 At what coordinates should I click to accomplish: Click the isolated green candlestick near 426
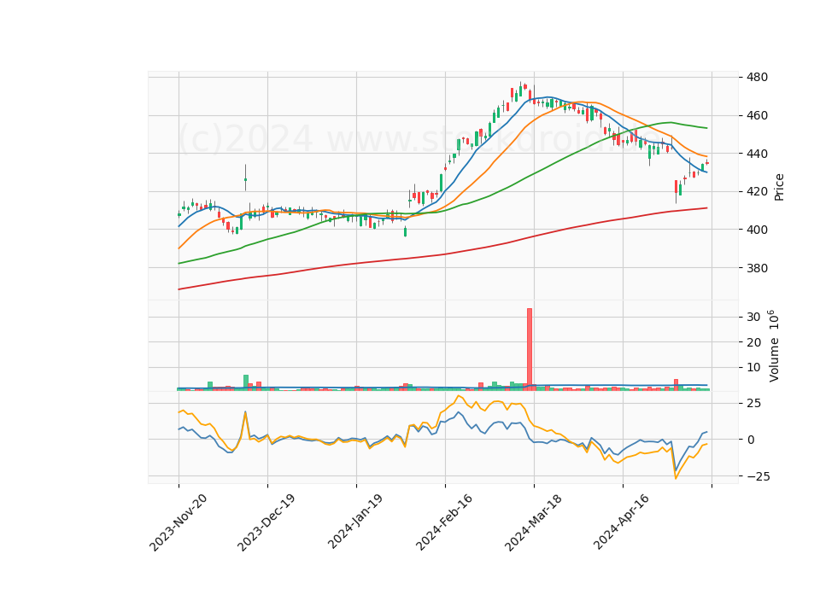tap(245, 179)
